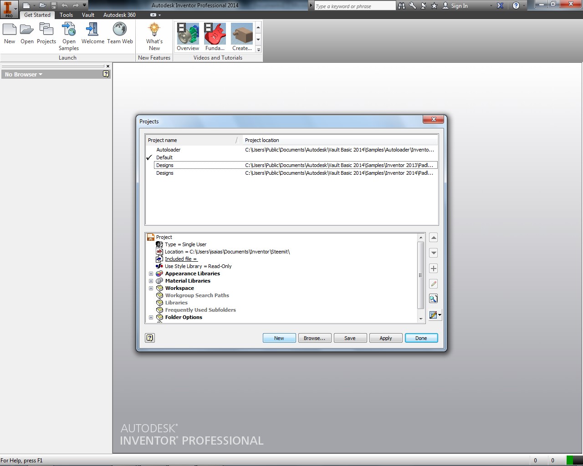Click the find duplicate files magnifier icon
The width and height of the screenshot is (583, 466).
(433, 299)
